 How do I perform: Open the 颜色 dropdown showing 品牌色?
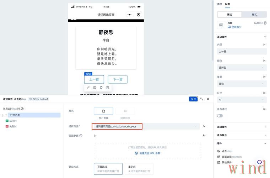242,67
